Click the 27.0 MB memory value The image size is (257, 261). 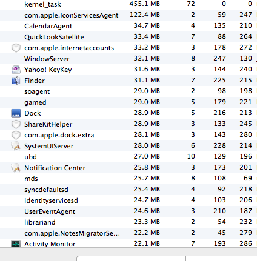147,156
